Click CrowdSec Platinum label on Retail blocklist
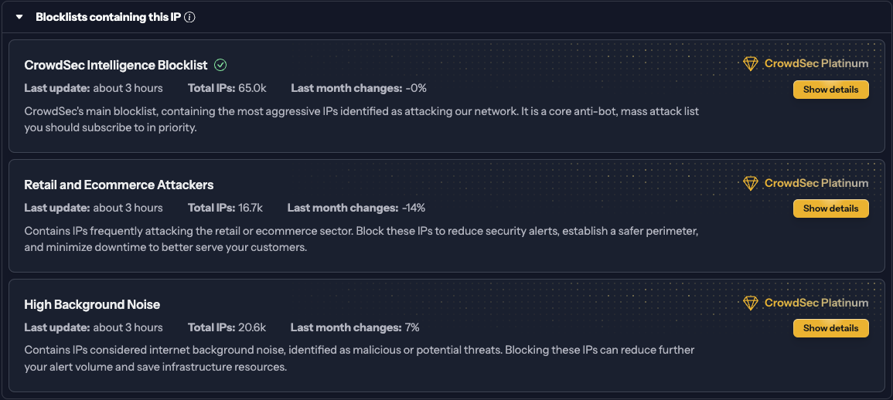This screenshot has height=400, width=893. [816, 183]
